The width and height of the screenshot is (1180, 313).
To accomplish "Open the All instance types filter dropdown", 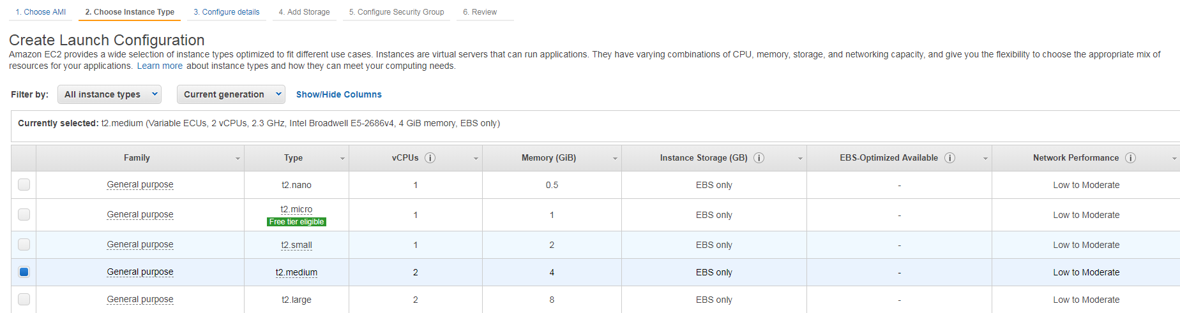I will (109, 94).
